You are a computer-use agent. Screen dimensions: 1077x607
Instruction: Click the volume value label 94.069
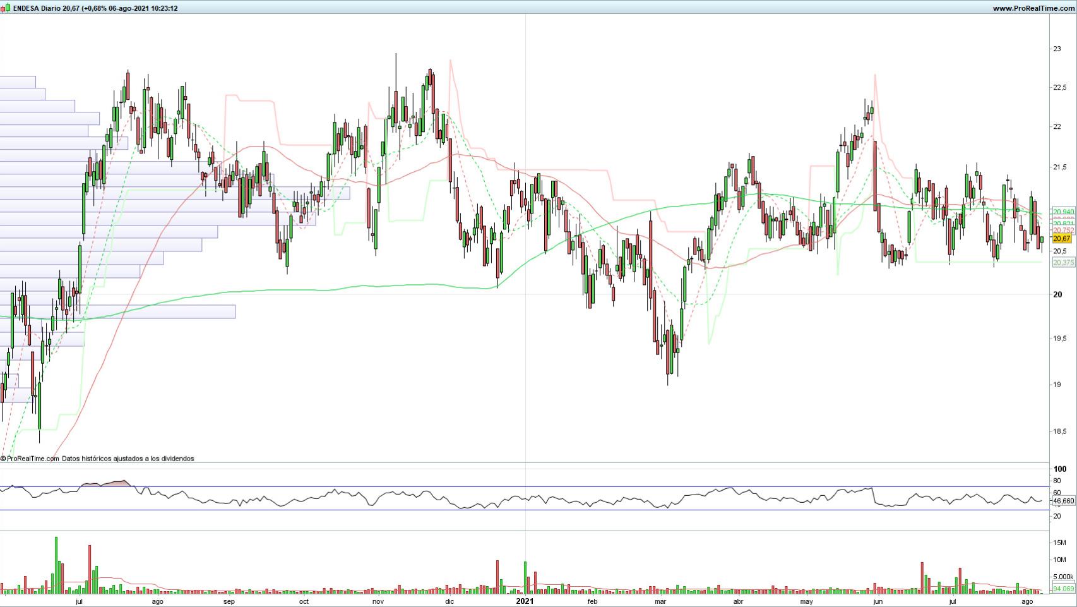[1063, 589]
